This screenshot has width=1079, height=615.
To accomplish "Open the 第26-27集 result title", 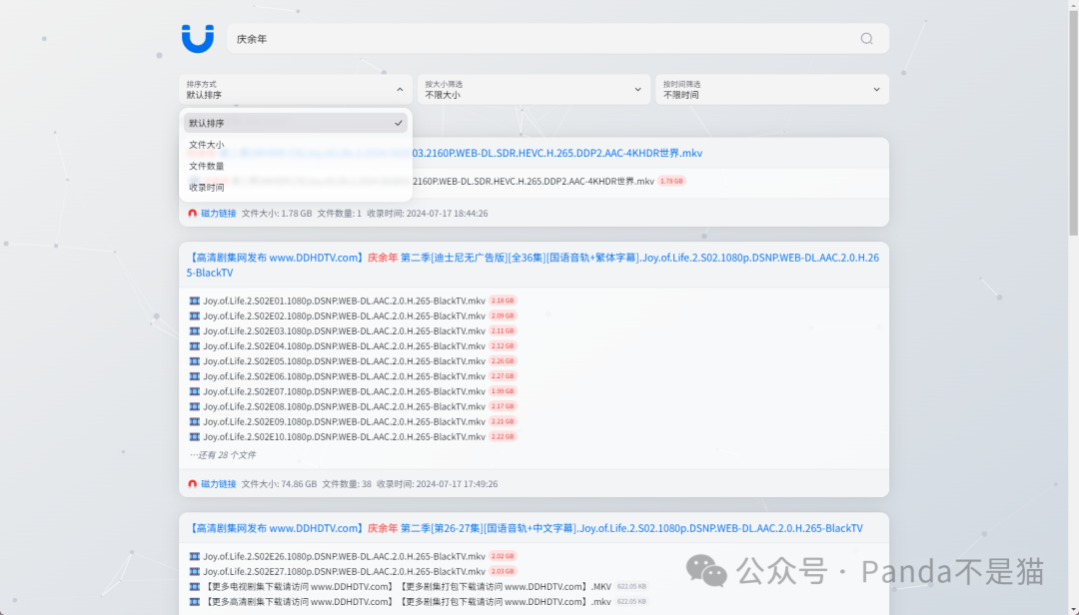I will click(x=525, y=528).
